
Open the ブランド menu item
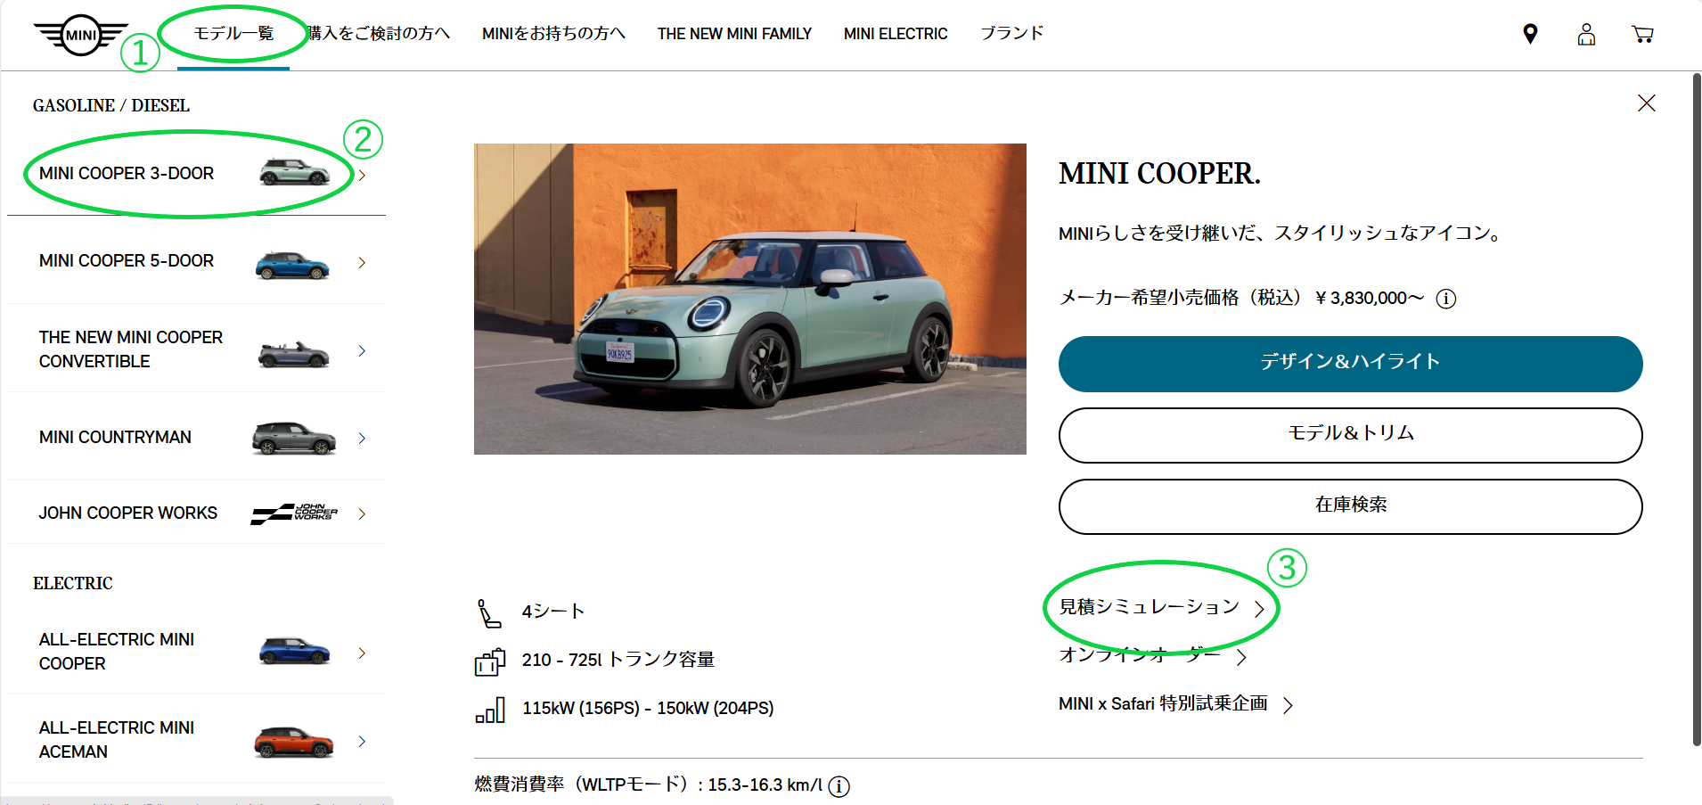[x=1011, y=34]
